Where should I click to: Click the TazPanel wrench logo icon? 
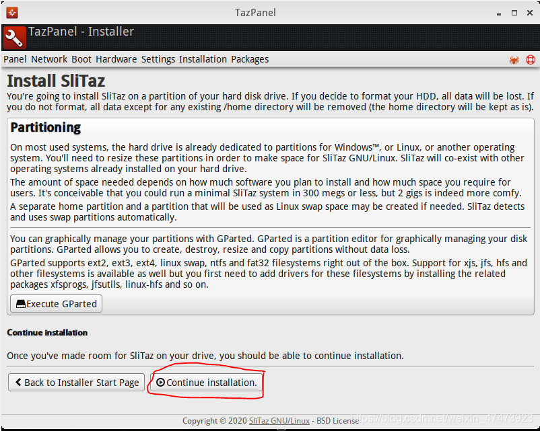(14, 38)
